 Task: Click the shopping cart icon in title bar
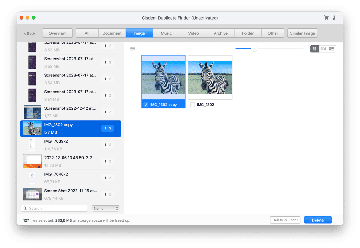326,18
